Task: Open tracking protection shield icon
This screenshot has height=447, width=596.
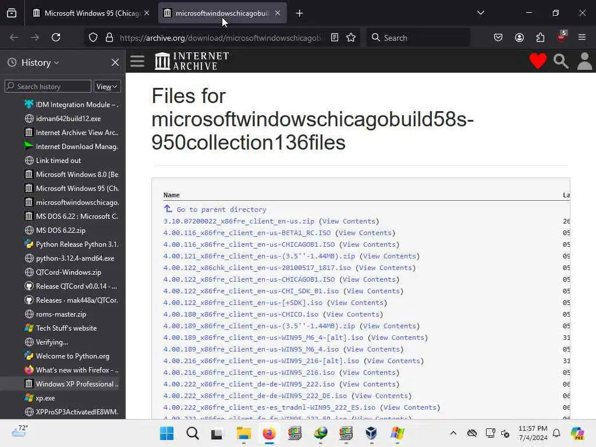Action: [93, 38]
